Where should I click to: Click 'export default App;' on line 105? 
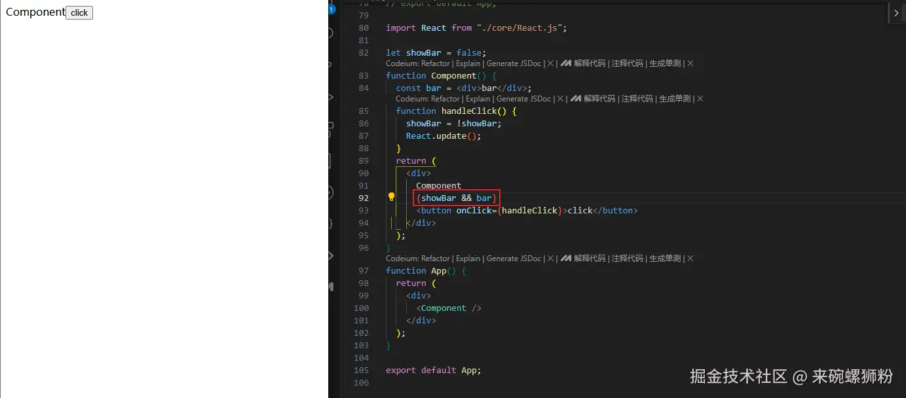(x=434, y=370)
